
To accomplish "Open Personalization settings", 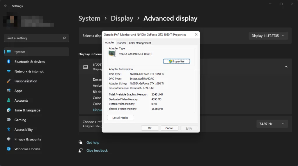I will [x=36, y=81].
